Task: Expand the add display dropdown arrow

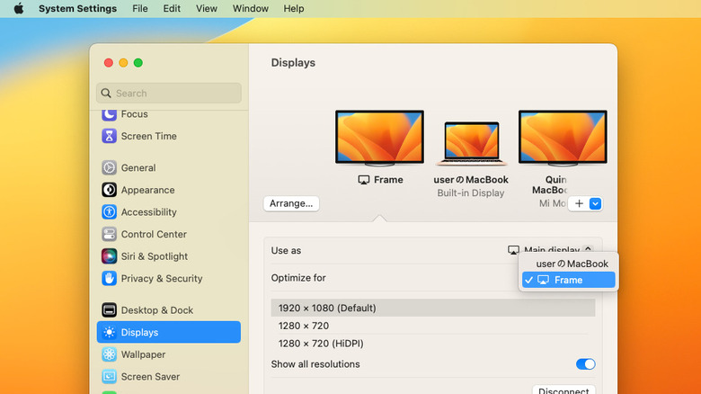Action: tap(595, 204)
